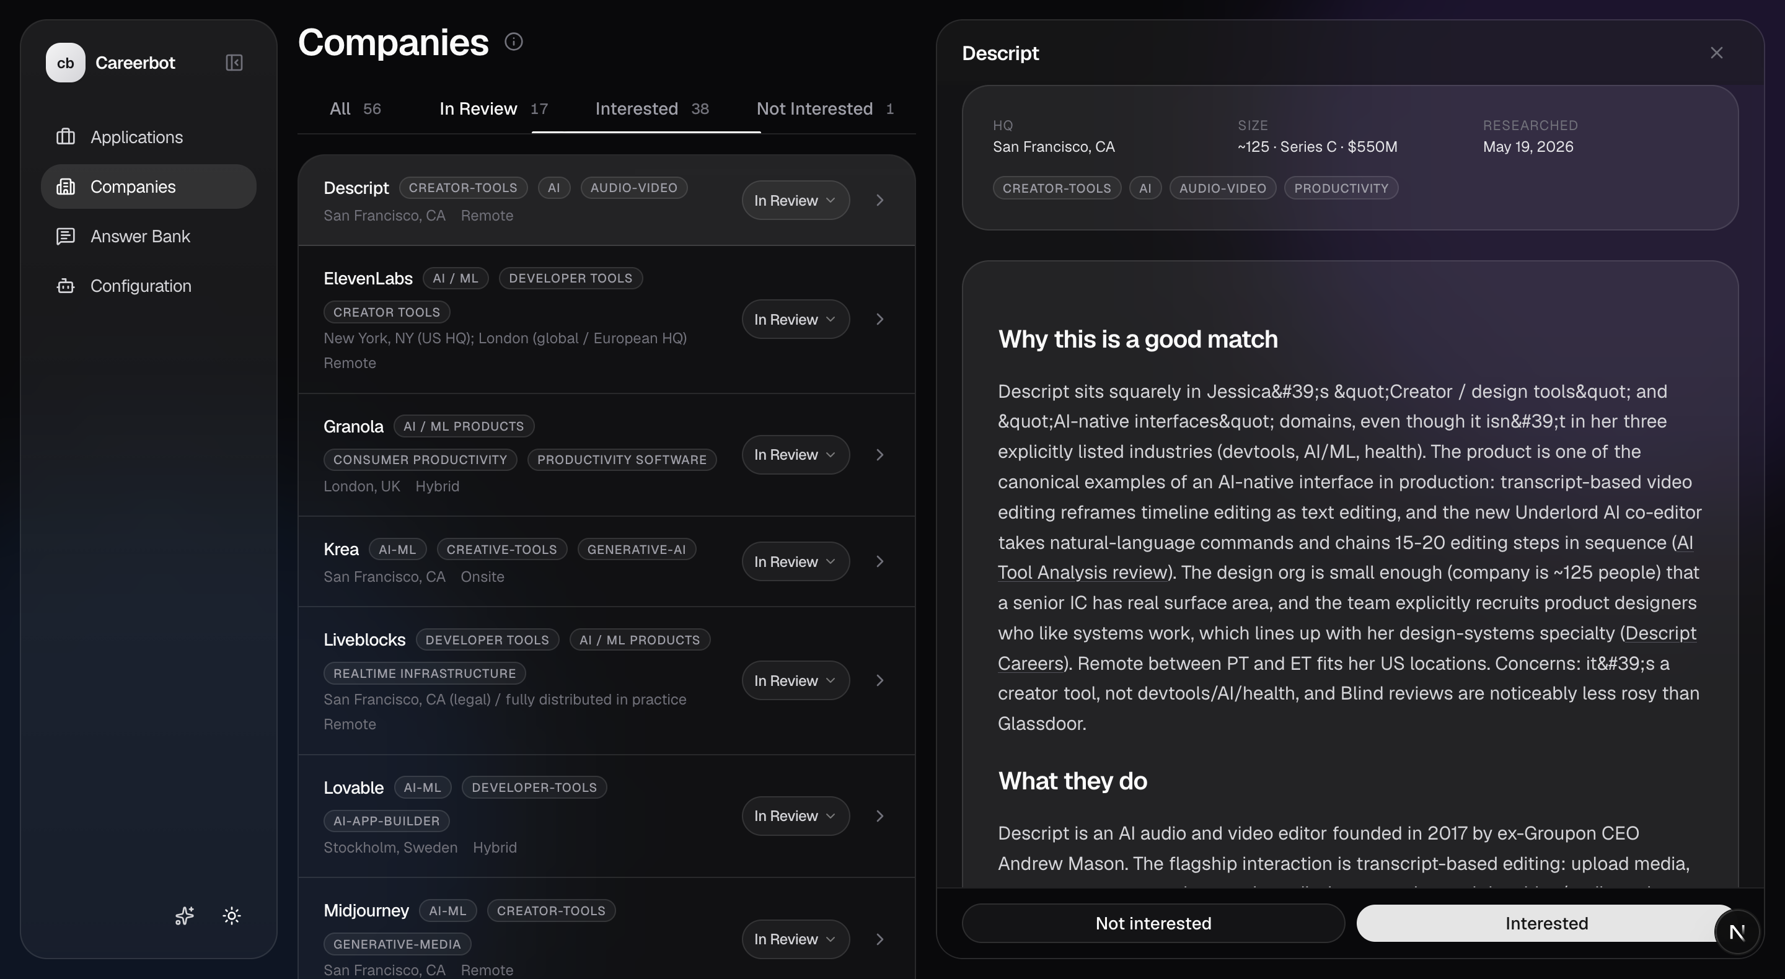Select the Lovable company name
Screen dimensions: 1785x979
353,788
